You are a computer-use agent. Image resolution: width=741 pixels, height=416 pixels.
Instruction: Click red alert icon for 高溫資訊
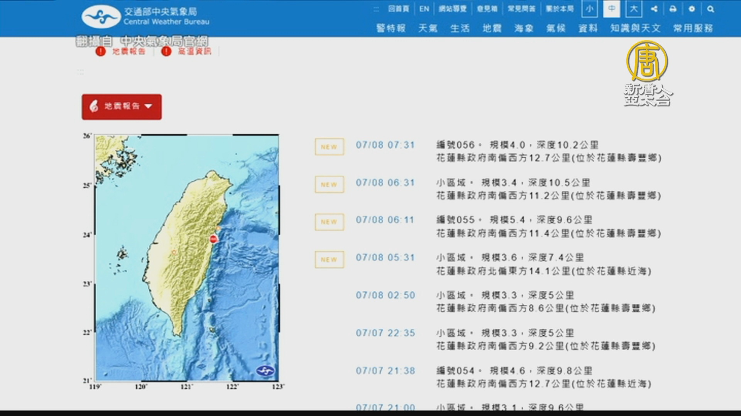tap(166, 51)
